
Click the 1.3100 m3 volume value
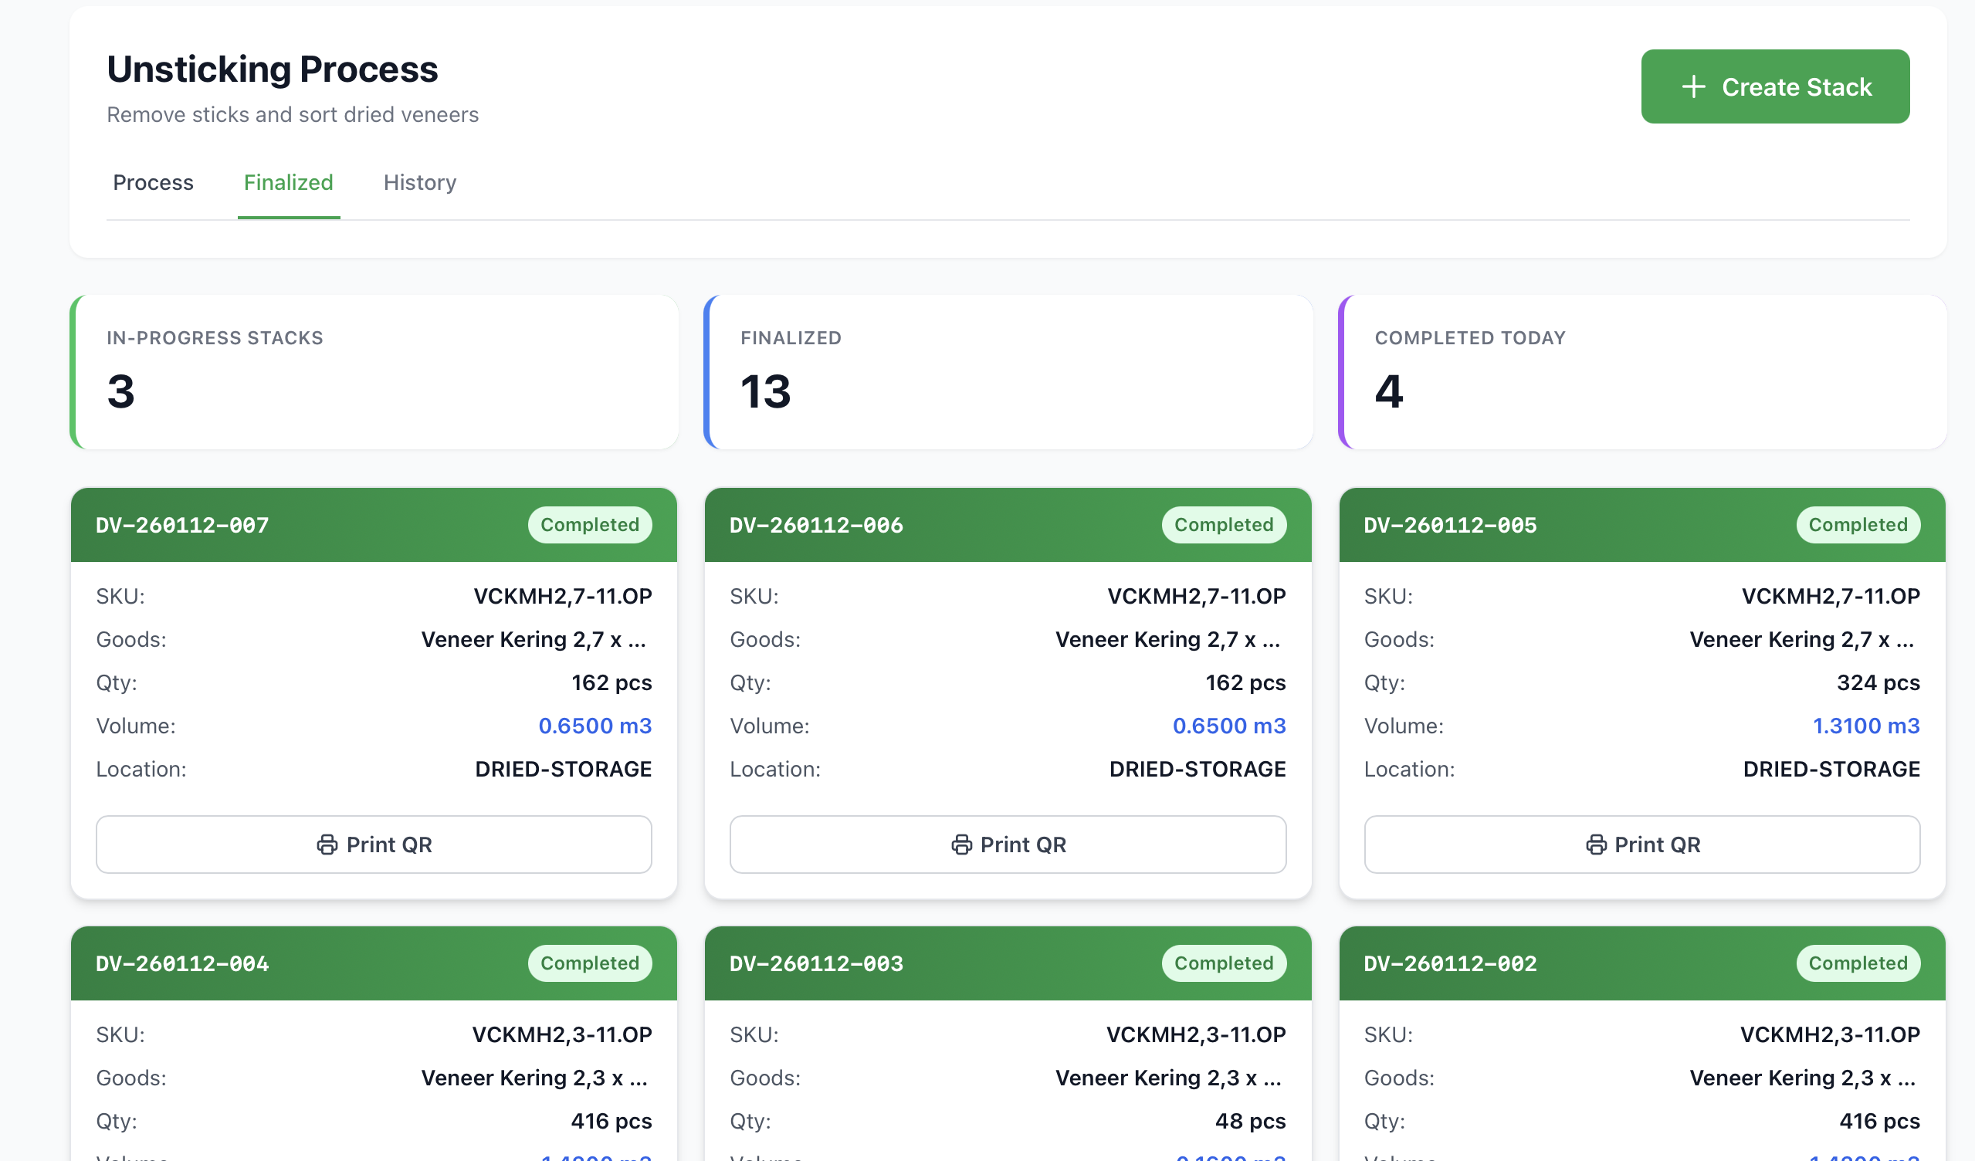click(x=1865, y=726)
